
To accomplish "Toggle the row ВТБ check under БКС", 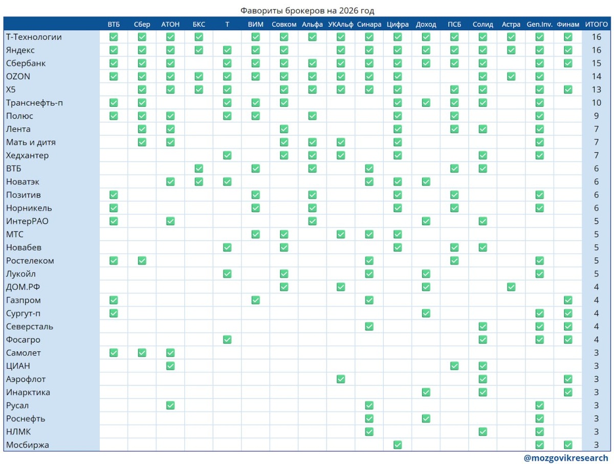I will pyautogui.click(x=199, y=169).
